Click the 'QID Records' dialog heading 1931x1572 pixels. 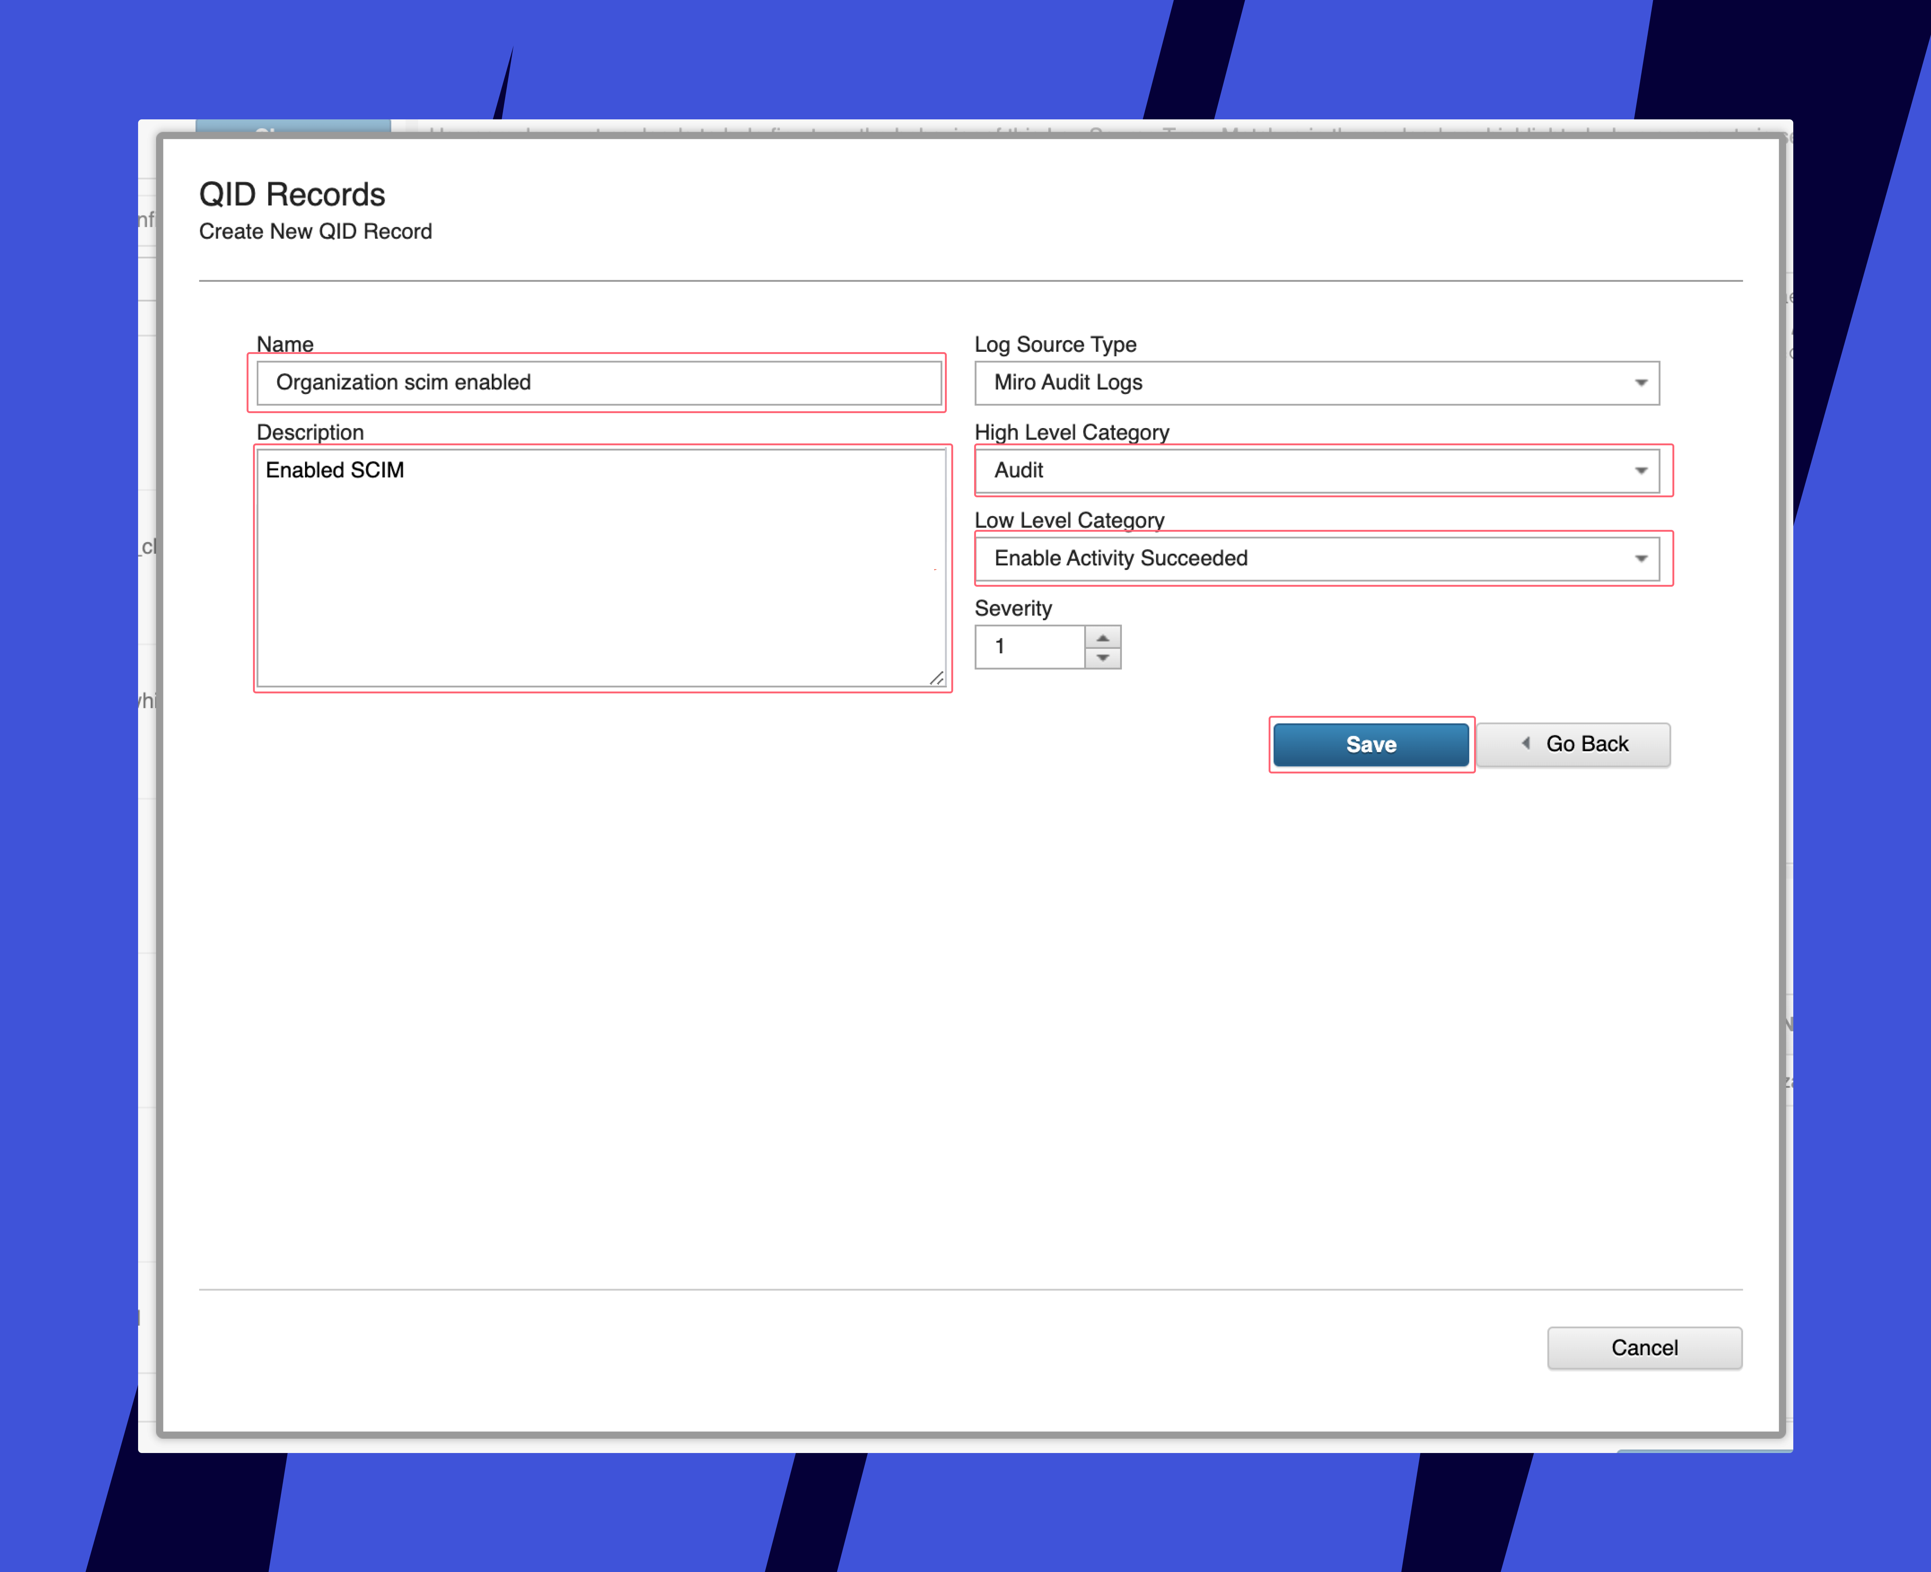tap(292, 195)
